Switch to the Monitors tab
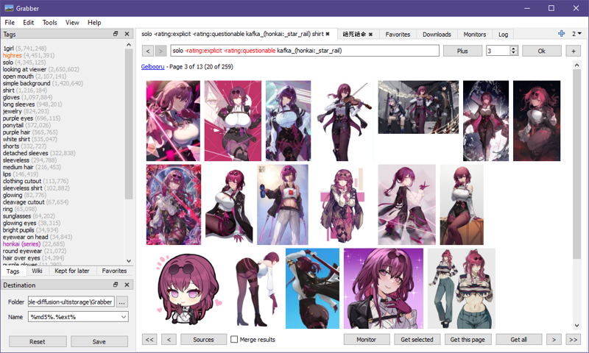The height and width of the screenshot is (353, 589). 474,34
